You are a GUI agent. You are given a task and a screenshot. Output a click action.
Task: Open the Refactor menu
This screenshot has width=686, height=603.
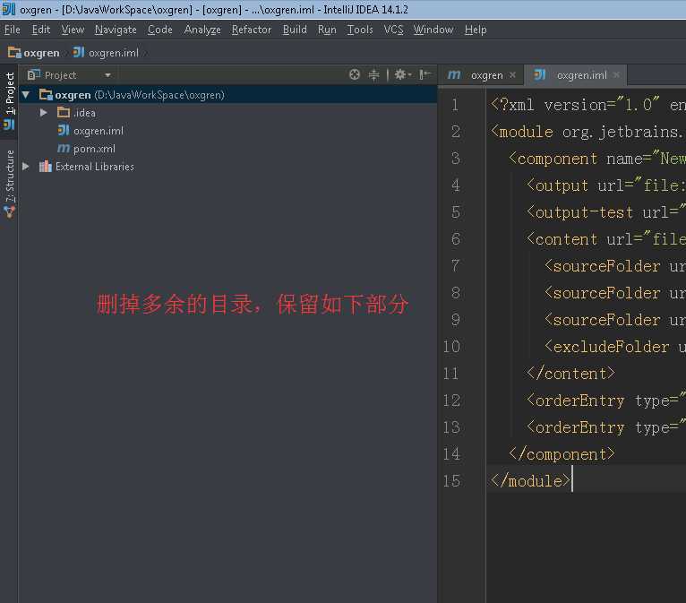click(252, 30)
